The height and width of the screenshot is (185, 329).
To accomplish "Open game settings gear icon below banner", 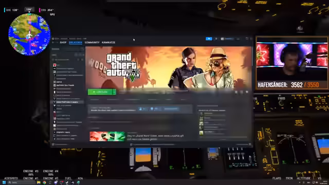I will [x=236, y=92].
